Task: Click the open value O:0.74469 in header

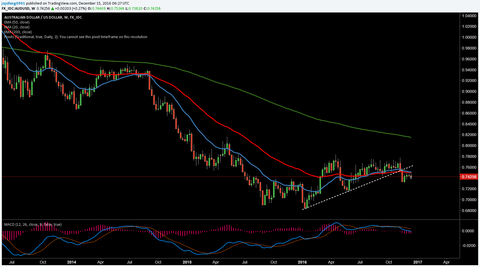Action: click(97, 8)
